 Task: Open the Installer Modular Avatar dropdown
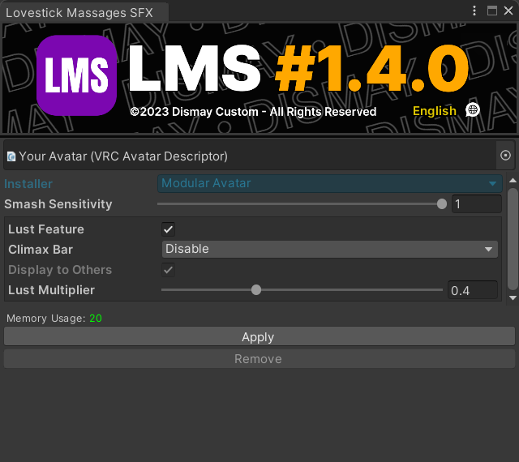pos(330,183)
